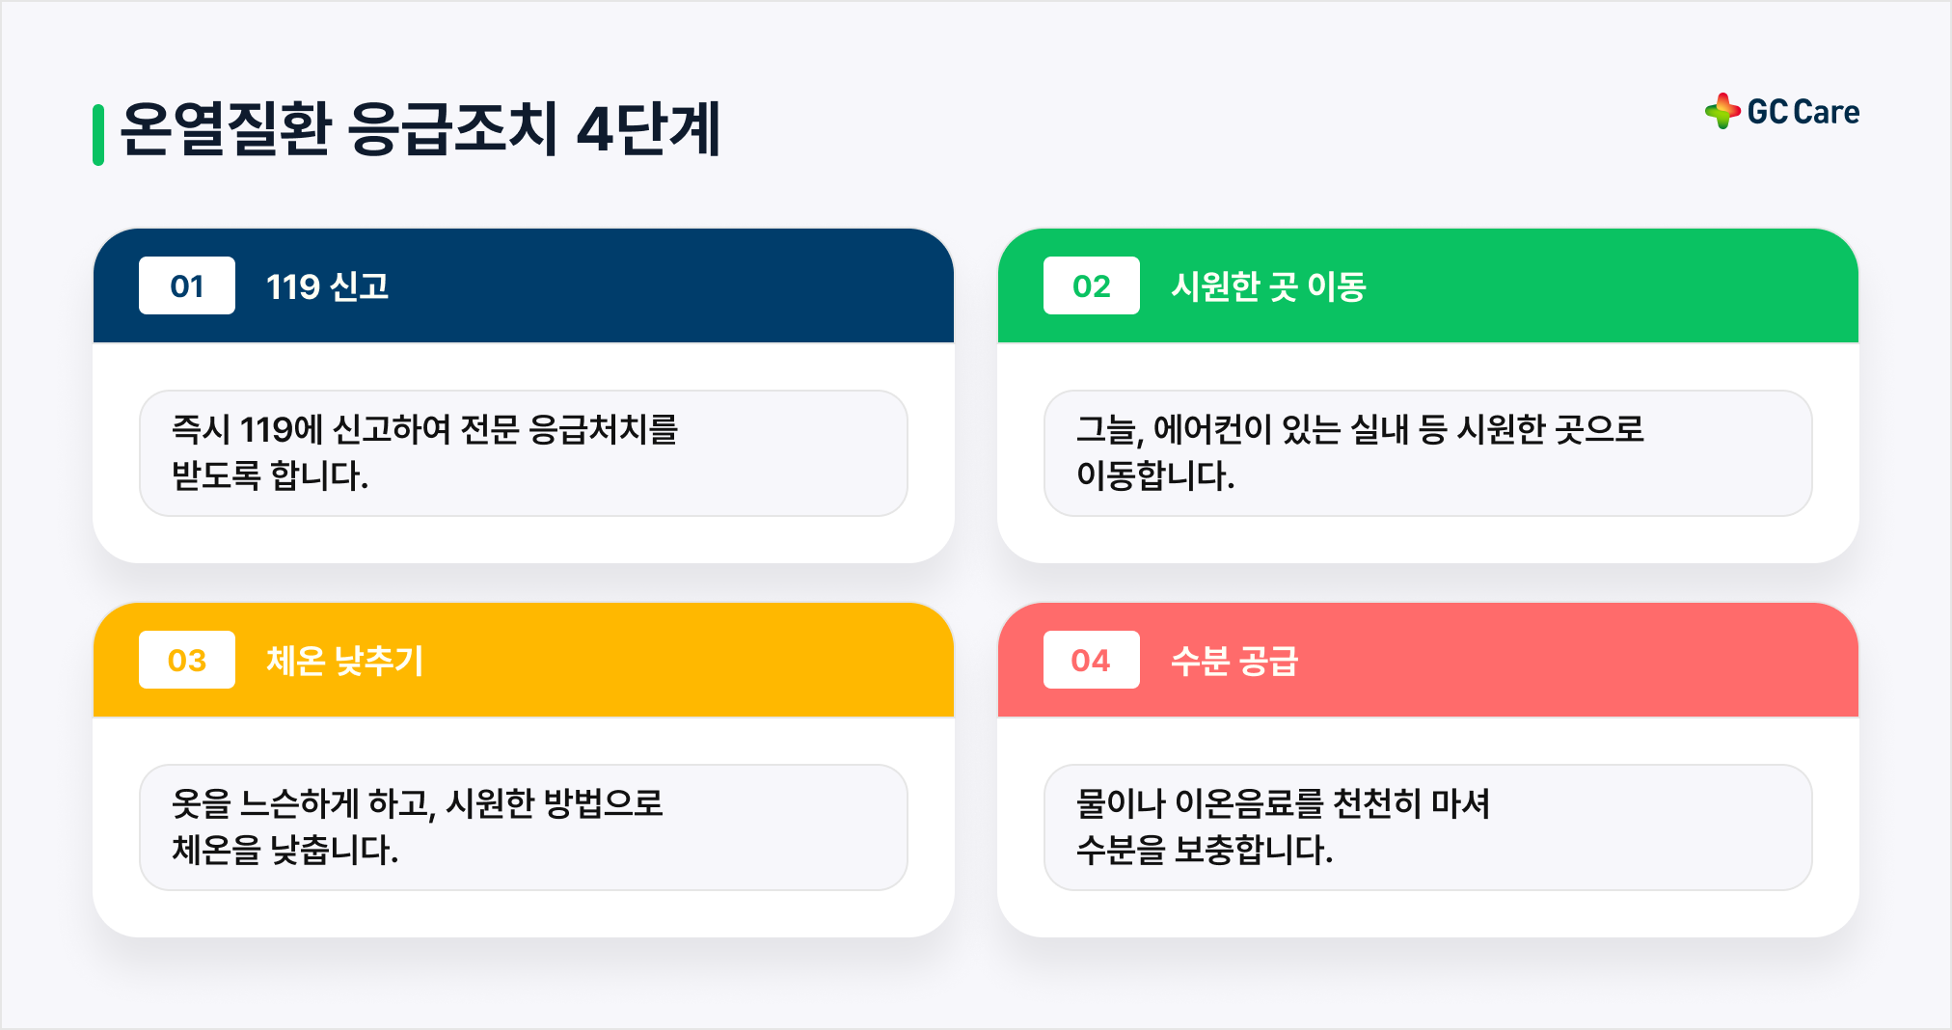Click the green accent bar beside the title

98,135
